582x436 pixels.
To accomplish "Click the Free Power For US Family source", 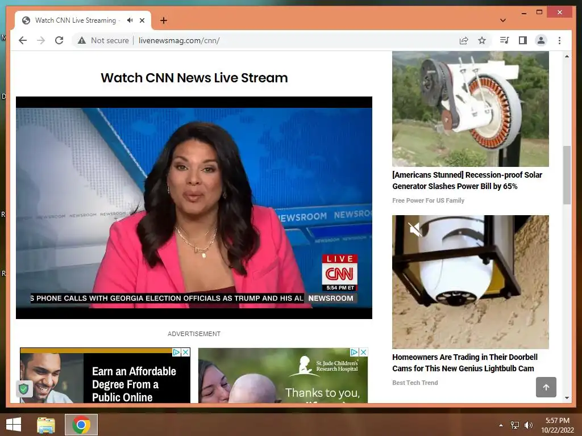I will [429, 200].
